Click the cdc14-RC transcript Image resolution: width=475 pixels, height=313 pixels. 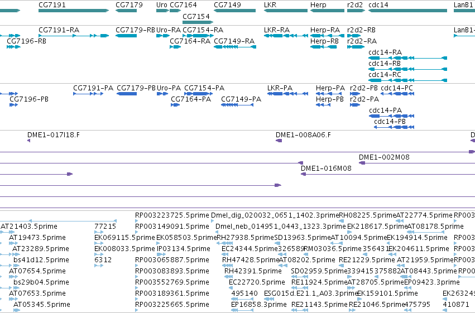coord(408,80)
